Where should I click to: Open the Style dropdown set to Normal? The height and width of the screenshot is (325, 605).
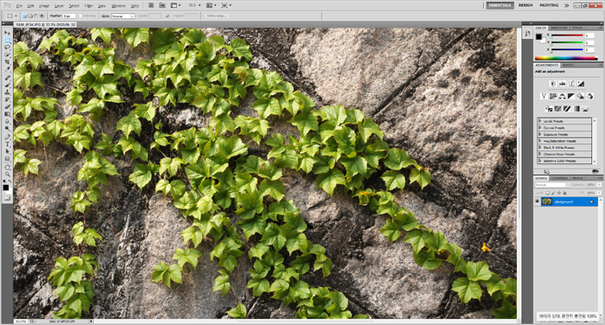pyautogui.click(x=123, y=16)
